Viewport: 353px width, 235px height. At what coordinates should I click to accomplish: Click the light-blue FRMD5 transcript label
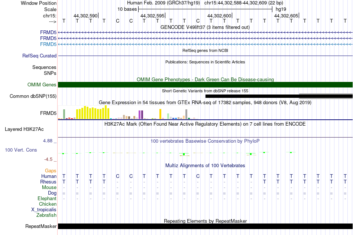tap(48, 44)
